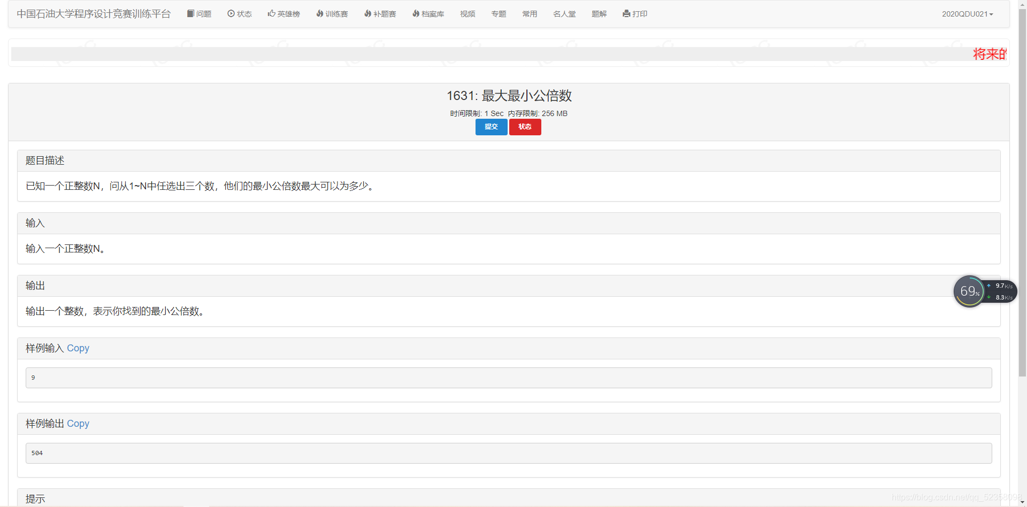The height and width of the screenshot is (507, 1027).
Task: Open the 问题 menu item
Action: pos(199,14)
